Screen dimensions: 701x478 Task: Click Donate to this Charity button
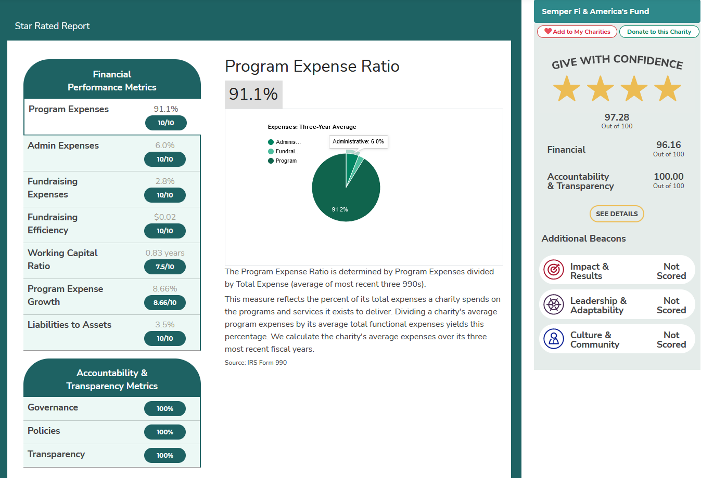pos(659,32)
